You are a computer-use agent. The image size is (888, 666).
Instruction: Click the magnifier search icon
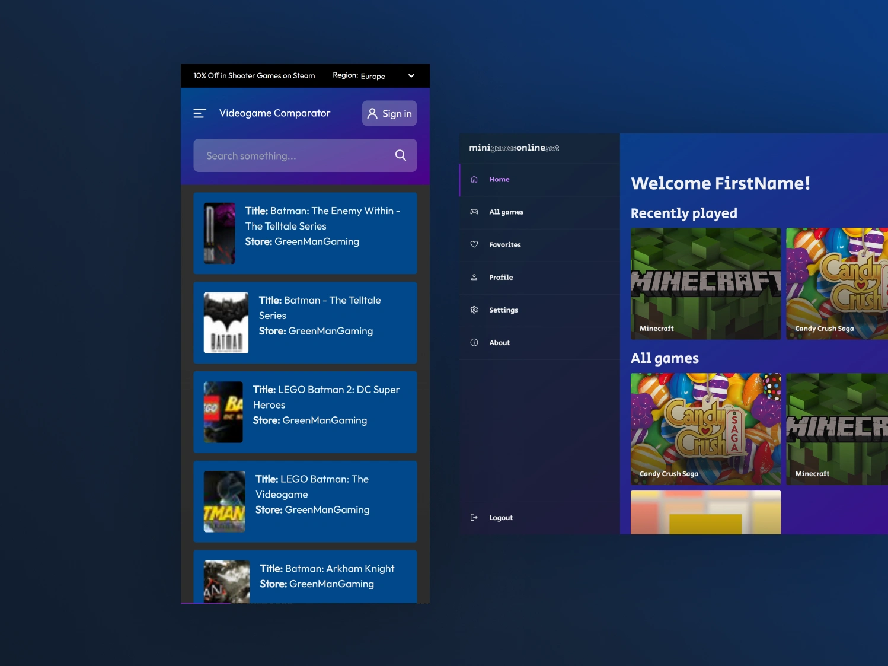(401, 155)
